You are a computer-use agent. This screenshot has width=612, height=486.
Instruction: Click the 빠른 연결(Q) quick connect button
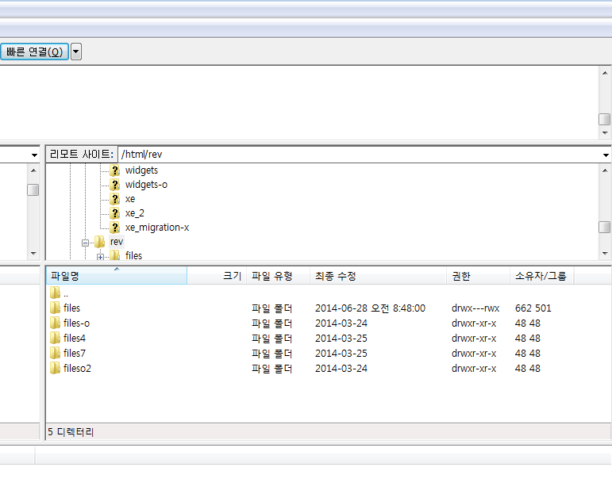(34, 52)
